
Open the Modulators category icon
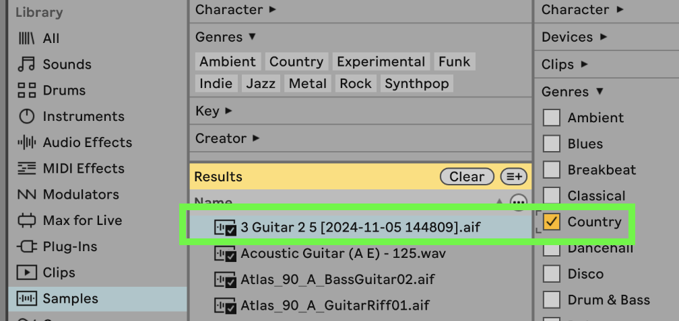26,195
